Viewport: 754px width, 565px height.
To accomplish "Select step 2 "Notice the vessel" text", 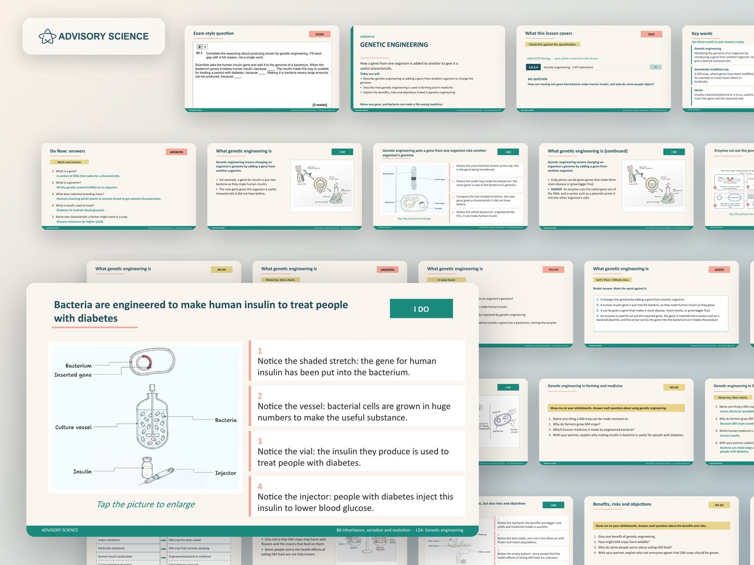I will click(354, 412).
